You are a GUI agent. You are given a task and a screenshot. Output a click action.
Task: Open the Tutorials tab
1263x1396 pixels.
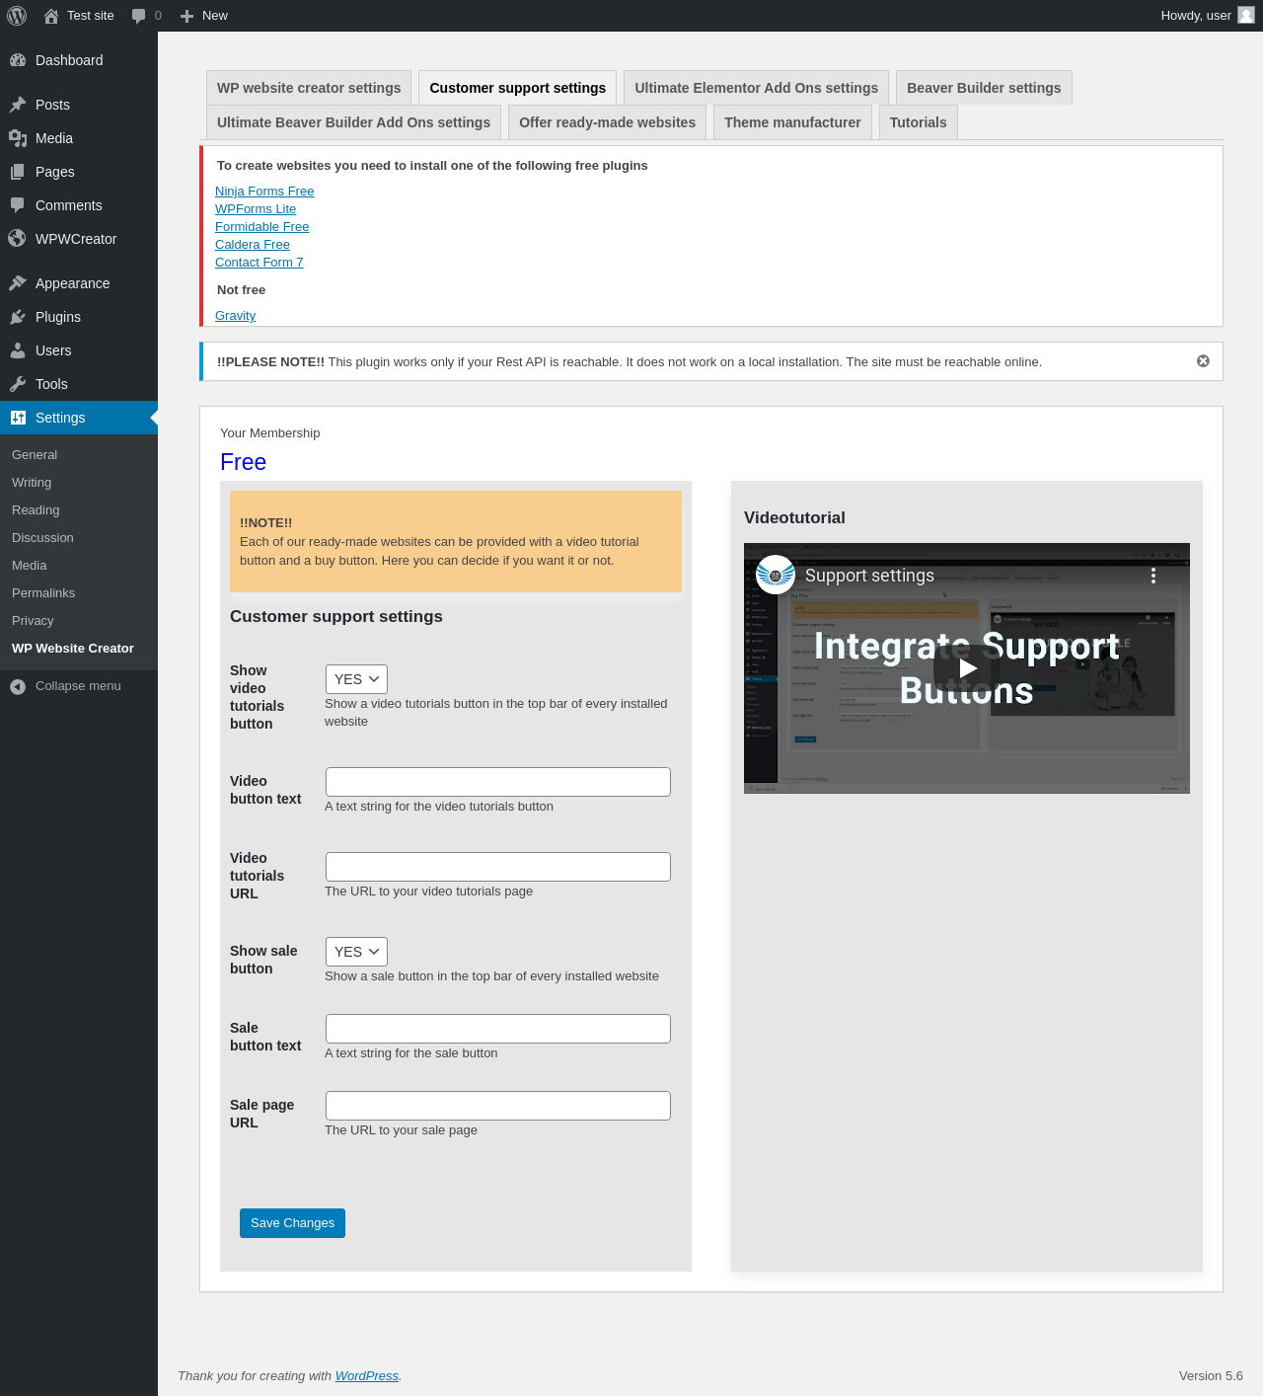(919, 122)
